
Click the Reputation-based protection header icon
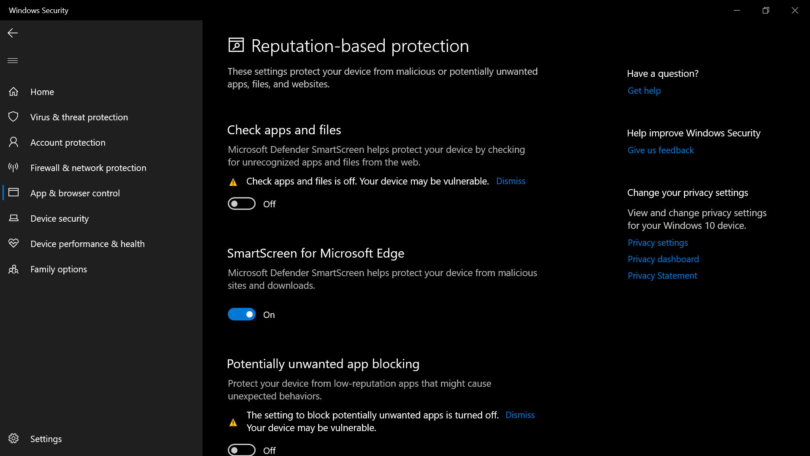[x=236, y=45]
